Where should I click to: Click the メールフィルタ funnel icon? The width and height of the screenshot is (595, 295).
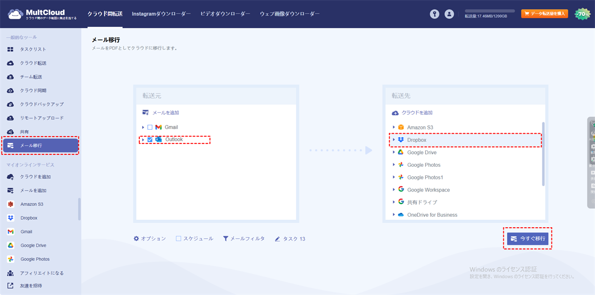pos(226,239)
